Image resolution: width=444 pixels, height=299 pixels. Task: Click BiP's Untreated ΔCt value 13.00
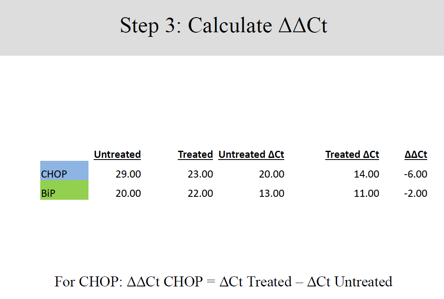coord(272,193)
